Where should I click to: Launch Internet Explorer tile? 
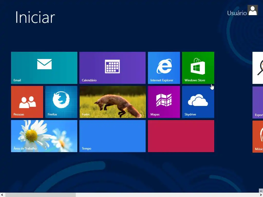(x=164, y=68)
